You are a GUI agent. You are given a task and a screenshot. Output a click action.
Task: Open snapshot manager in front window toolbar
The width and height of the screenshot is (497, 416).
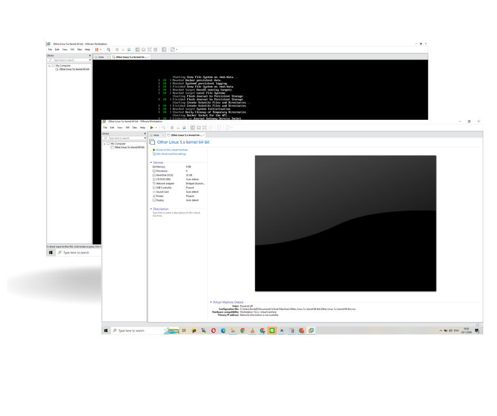point(184,128)
